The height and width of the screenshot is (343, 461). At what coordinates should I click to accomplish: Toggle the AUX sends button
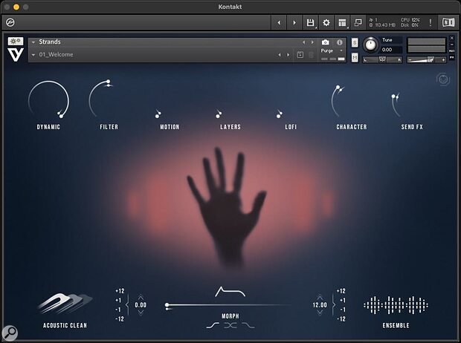coord(452,51)
